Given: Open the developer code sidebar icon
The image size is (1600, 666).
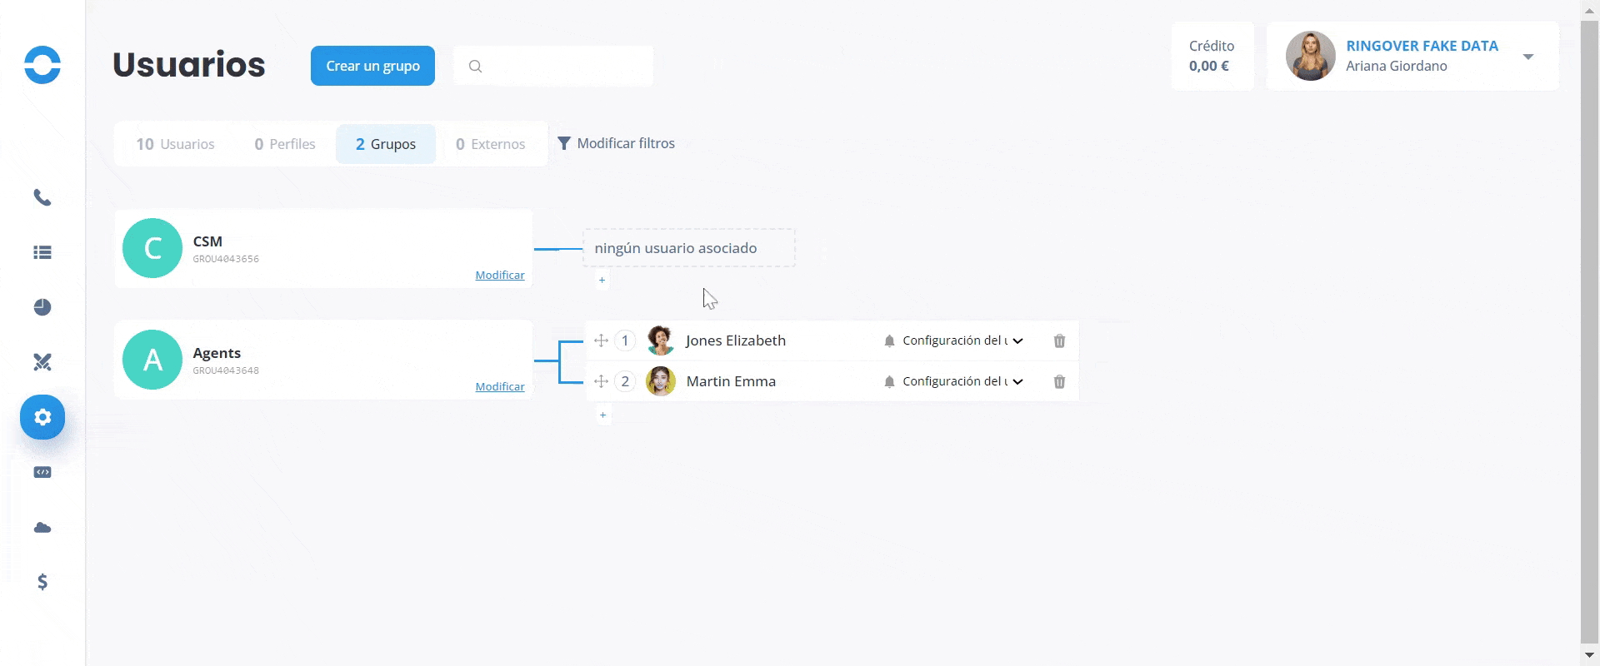Looking at the screenshot, I should (x=42, y=472).
